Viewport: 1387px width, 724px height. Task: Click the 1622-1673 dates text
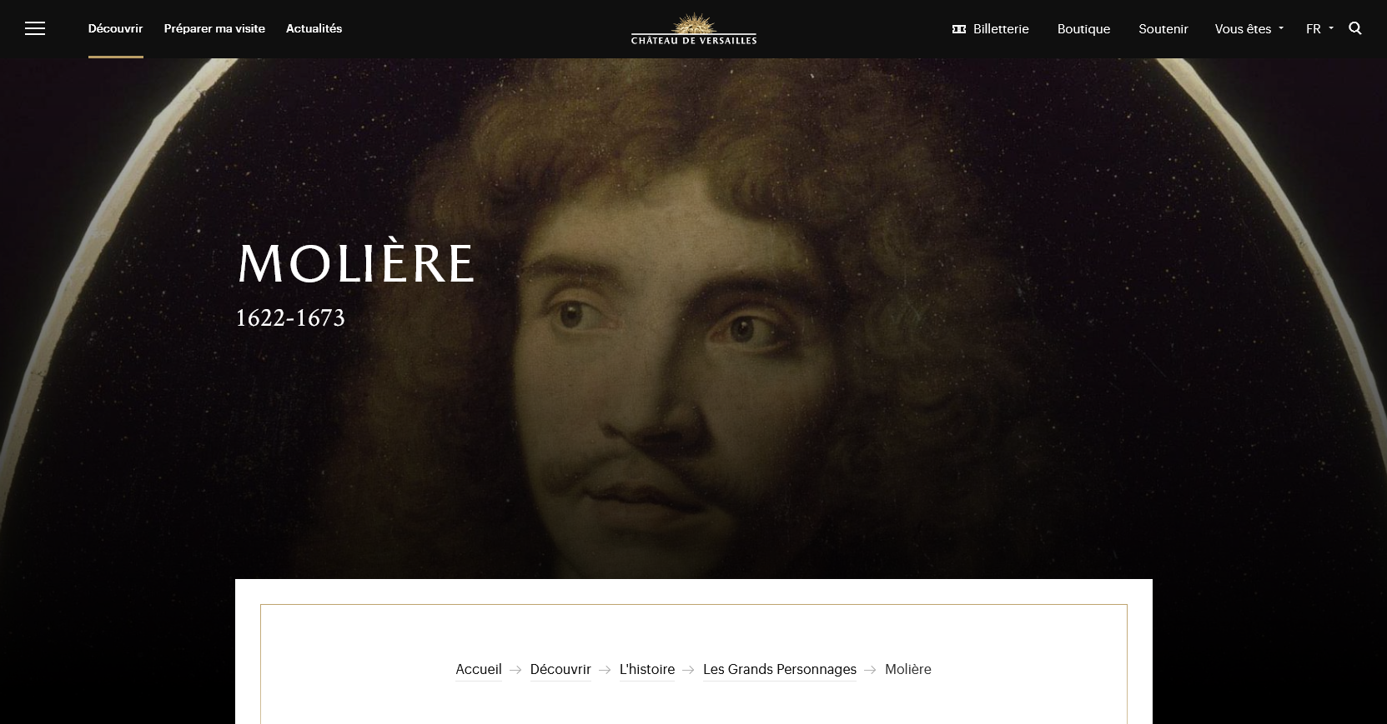[290, 318]
